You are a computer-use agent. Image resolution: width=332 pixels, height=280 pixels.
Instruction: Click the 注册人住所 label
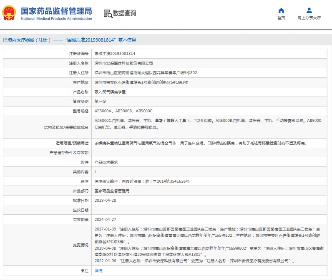pyautogui.click(x=78, y=73)
